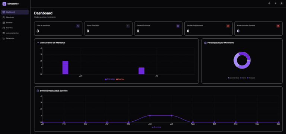Click the Dashboard page heading
This screenshot has height=134, width=286.
click(x=43, y=13)
